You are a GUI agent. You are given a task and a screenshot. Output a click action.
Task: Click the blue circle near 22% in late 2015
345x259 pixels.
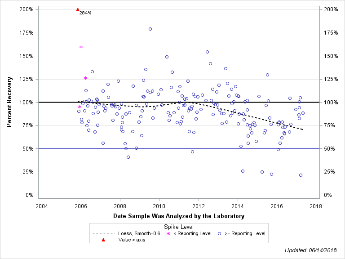(x=271, y=174)
